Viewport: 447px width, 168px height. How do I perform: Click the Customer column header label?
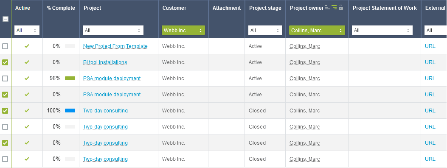coord(174,8)
